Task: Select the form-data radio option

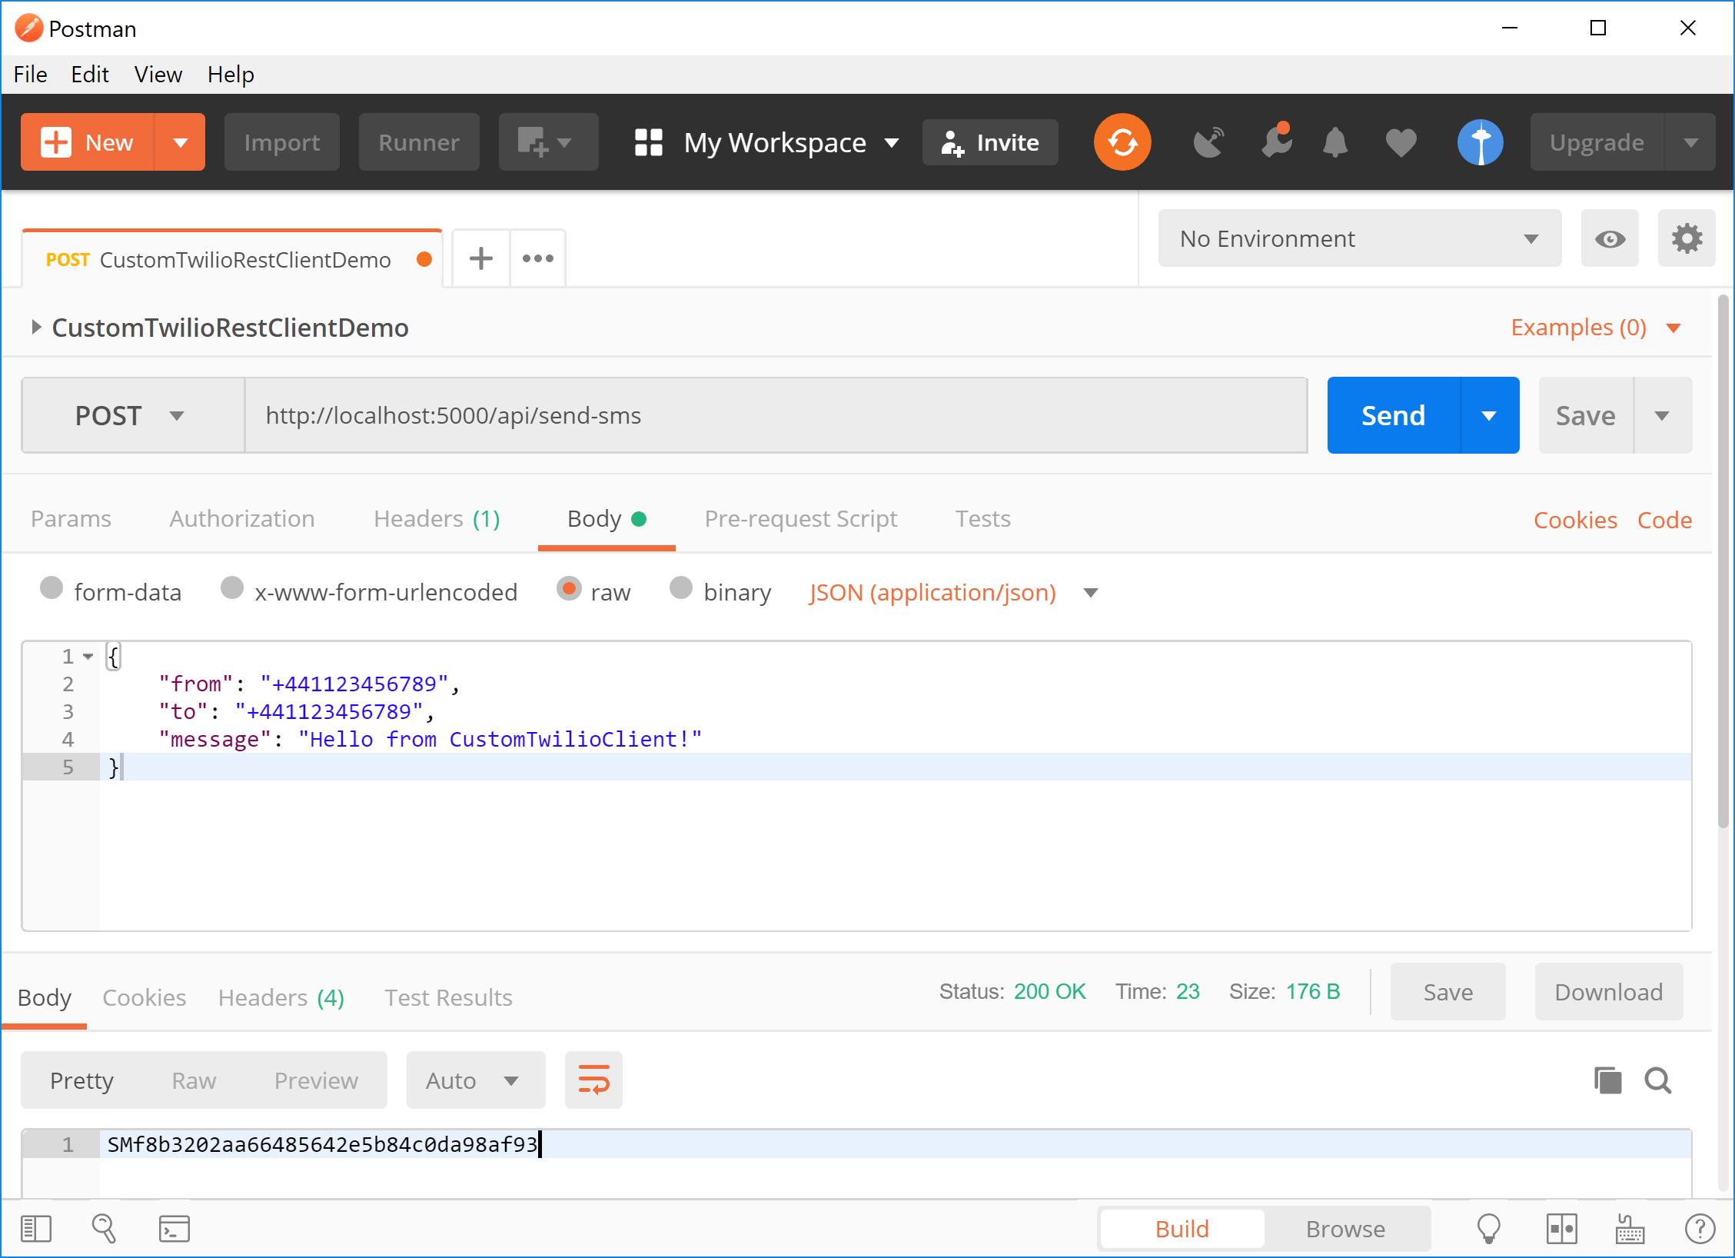Action: click(x=52, y=588)
